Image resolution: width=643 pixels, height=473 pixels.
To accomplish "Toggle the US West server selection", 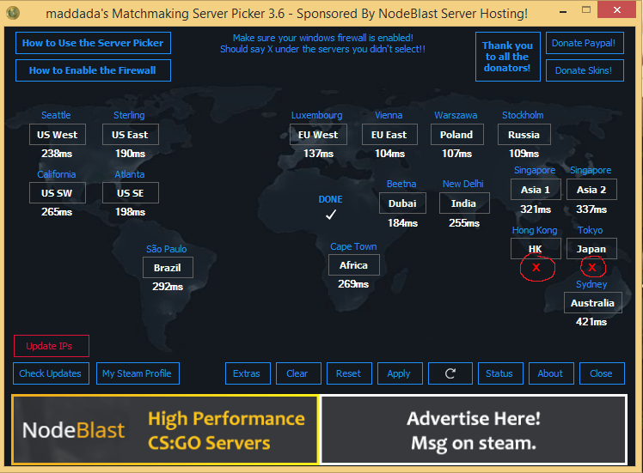I will [x=58, y=134].
